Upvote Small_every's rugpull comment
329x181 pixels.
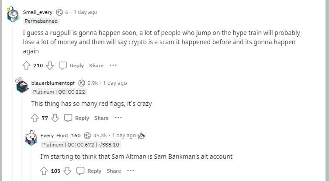click(26, 66)
